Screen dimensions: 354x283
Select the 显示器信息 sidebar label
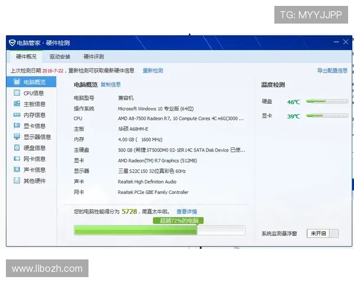(37, 137)
